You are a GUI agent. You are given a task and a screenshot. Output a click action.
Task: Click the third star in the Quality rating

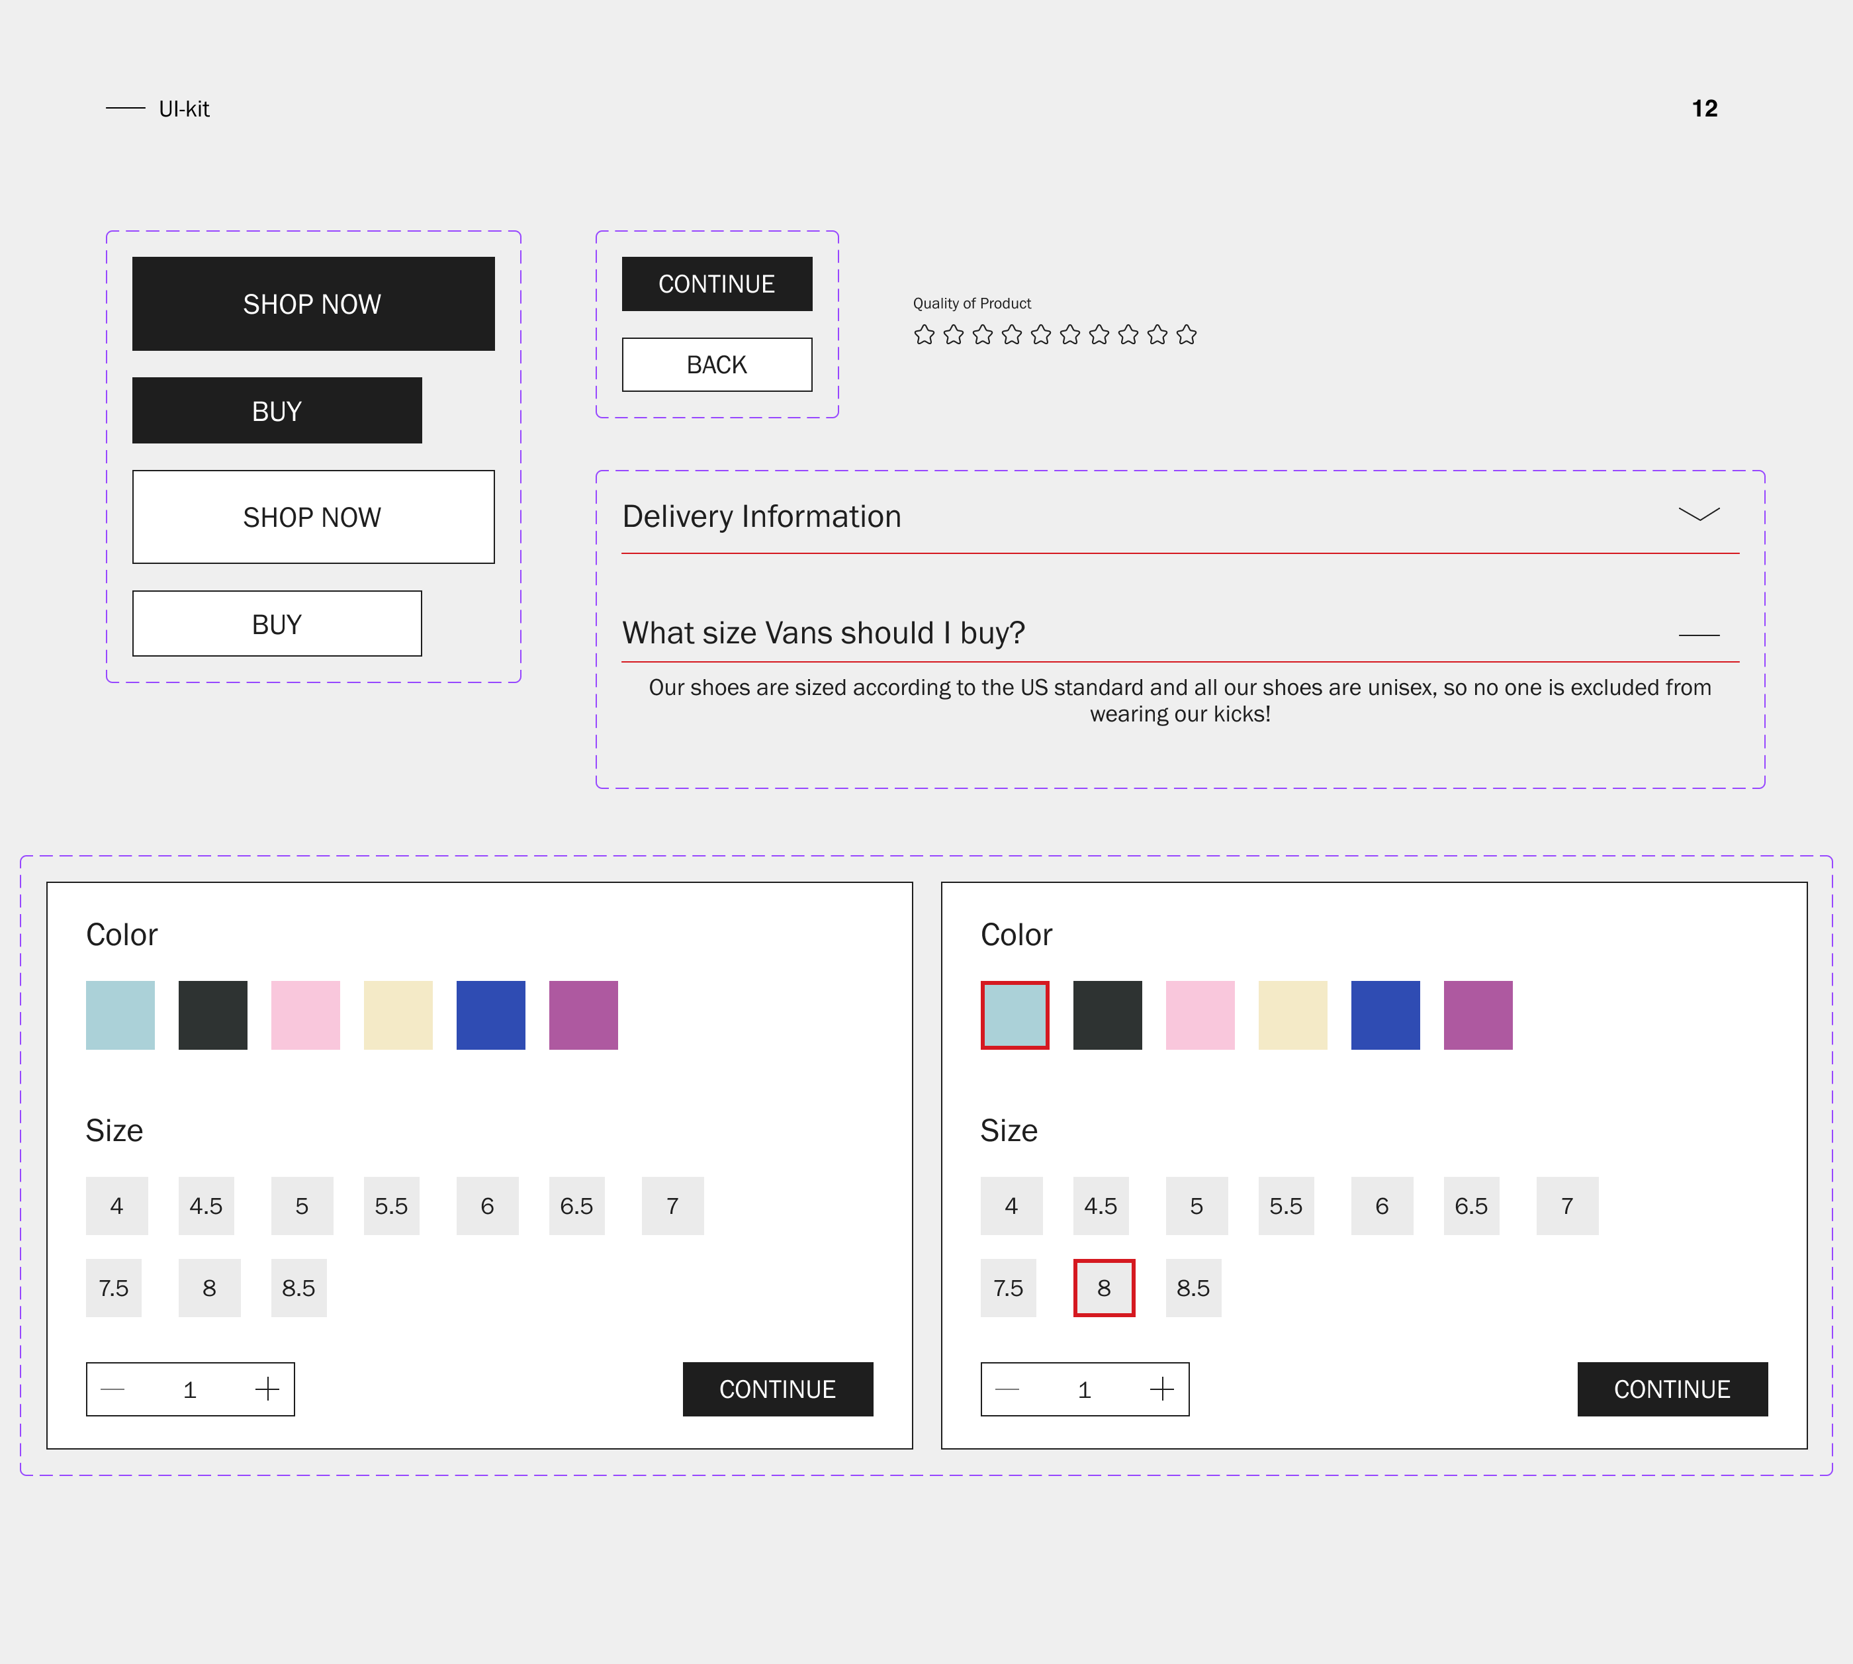click(983, 335)
